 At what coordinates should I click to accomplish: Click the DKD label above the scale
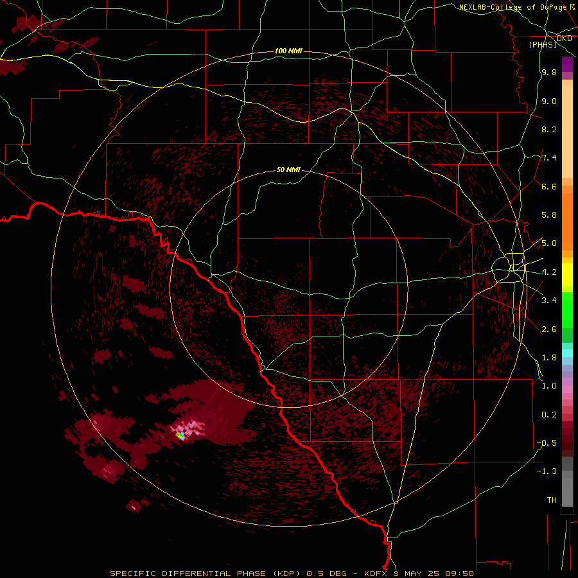click(564, 39)
